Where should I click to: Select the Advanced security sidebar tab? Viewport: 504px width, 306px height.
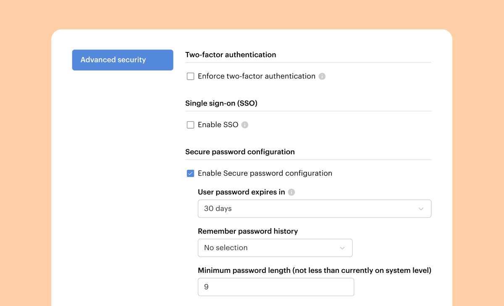pyautogui.click(x=123, y=60)
